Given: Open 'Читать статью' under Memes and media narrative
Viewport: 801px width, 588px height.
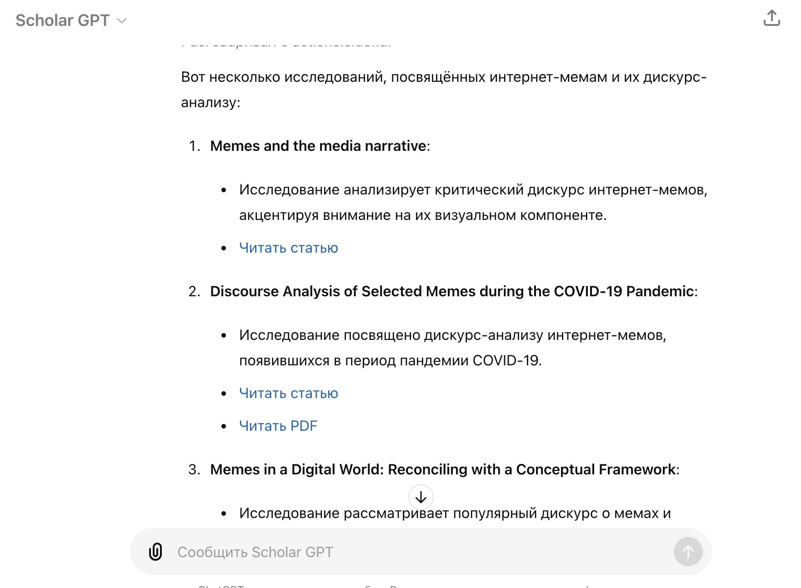Looking at the screenshot, I should pos(288,248).
